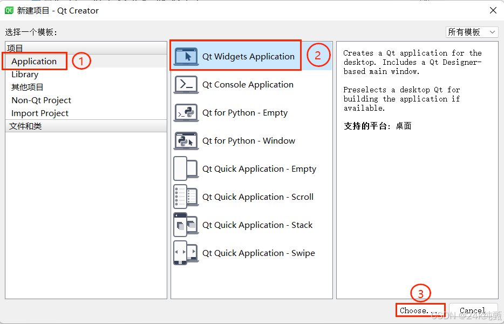The image size is (504, 324).
Task: Click the Qt for Python - Empty icon
Action: (186, 113)
